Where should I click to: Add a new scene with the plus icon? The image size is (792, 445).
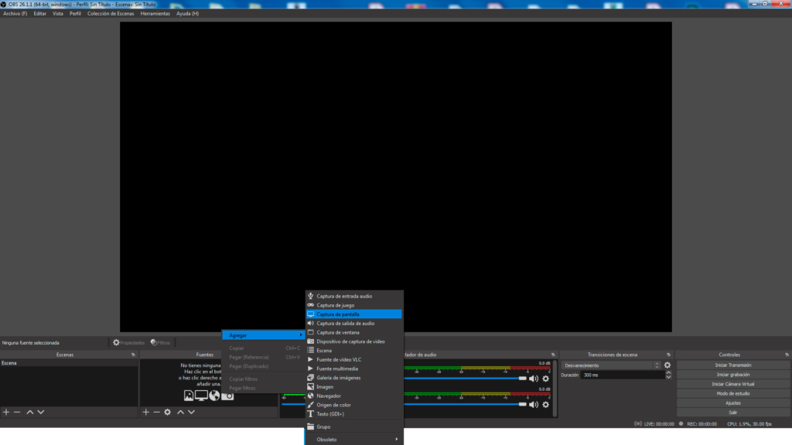(x=6, y=413)
